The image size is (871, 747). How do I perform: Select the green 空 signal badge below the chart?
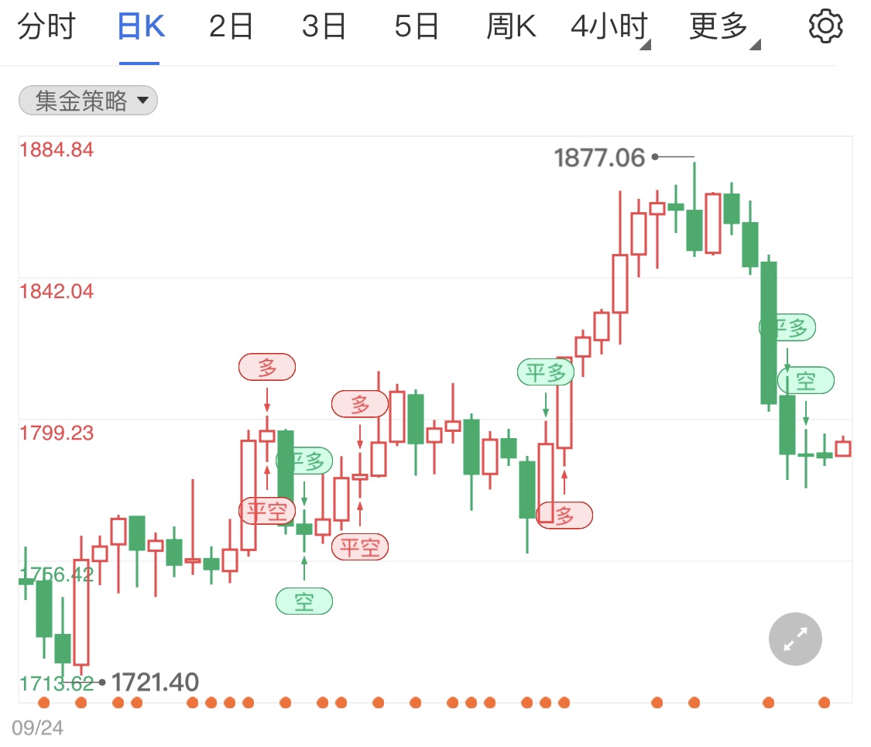coord(303,601)
